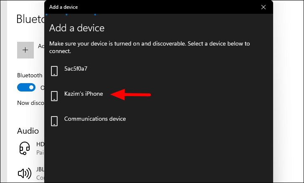
Task: Click the plus icon to add Bluetooth device
Action: click(x=25, y=50)
